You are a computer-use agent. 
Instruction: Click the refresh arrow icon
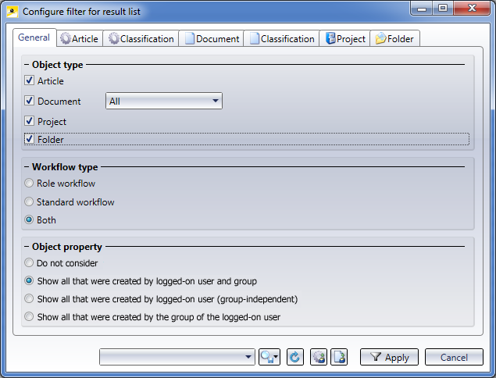pyautogui.click(x=294, y=357)
